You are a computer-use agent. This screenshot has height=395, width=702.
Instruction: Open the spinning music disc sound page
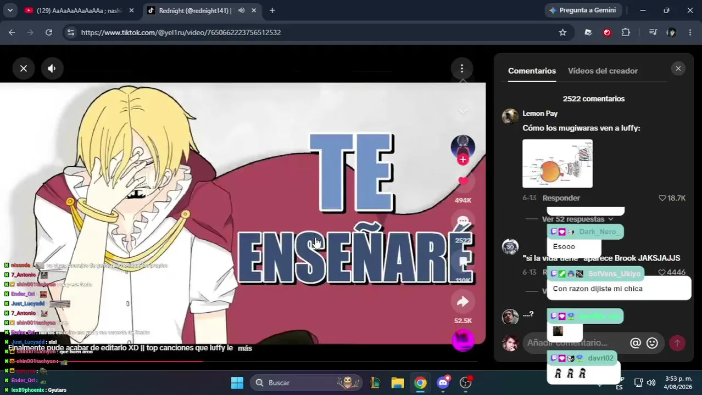coord(463,340)
